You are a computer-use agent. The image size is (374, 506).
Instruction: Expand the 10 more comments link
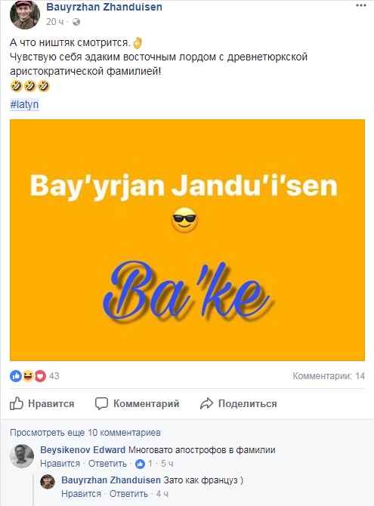(x=85, y=433)
